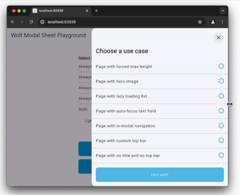Viewport: 240px width, 195px height.
Task: Go back with the browser back arrow
Action: click(x=12, y=22)
